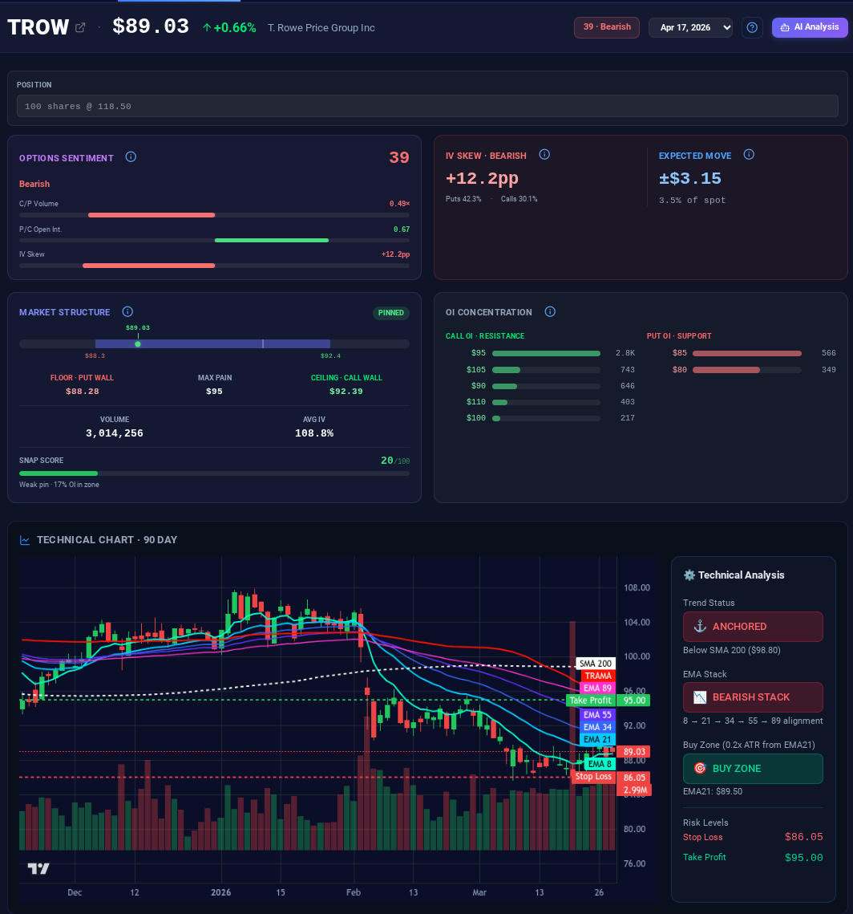This screenshot has width=853, height=914.
Task: Click the Stop Loss chart label
Action: tap(593, 776)
